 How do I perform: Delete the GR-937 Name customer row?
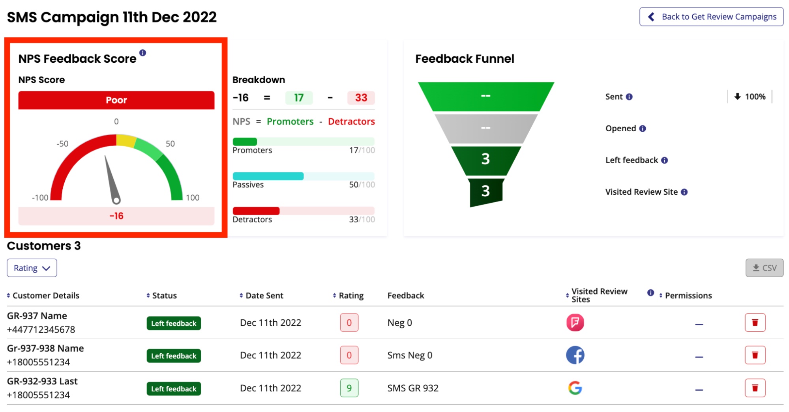point(755,323)
